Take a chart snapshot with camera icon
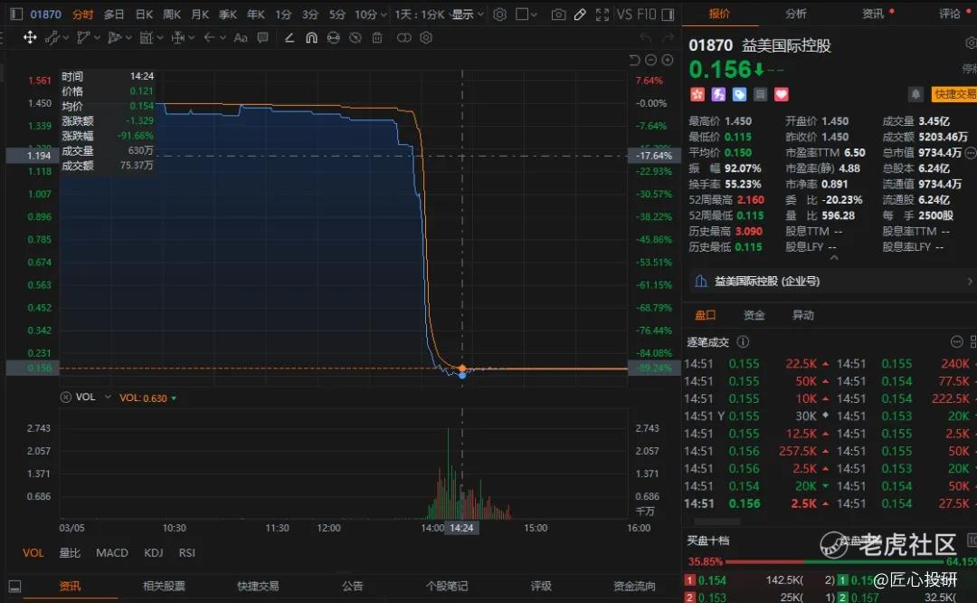This screenshot has height=603, width=977. point(558,14)
